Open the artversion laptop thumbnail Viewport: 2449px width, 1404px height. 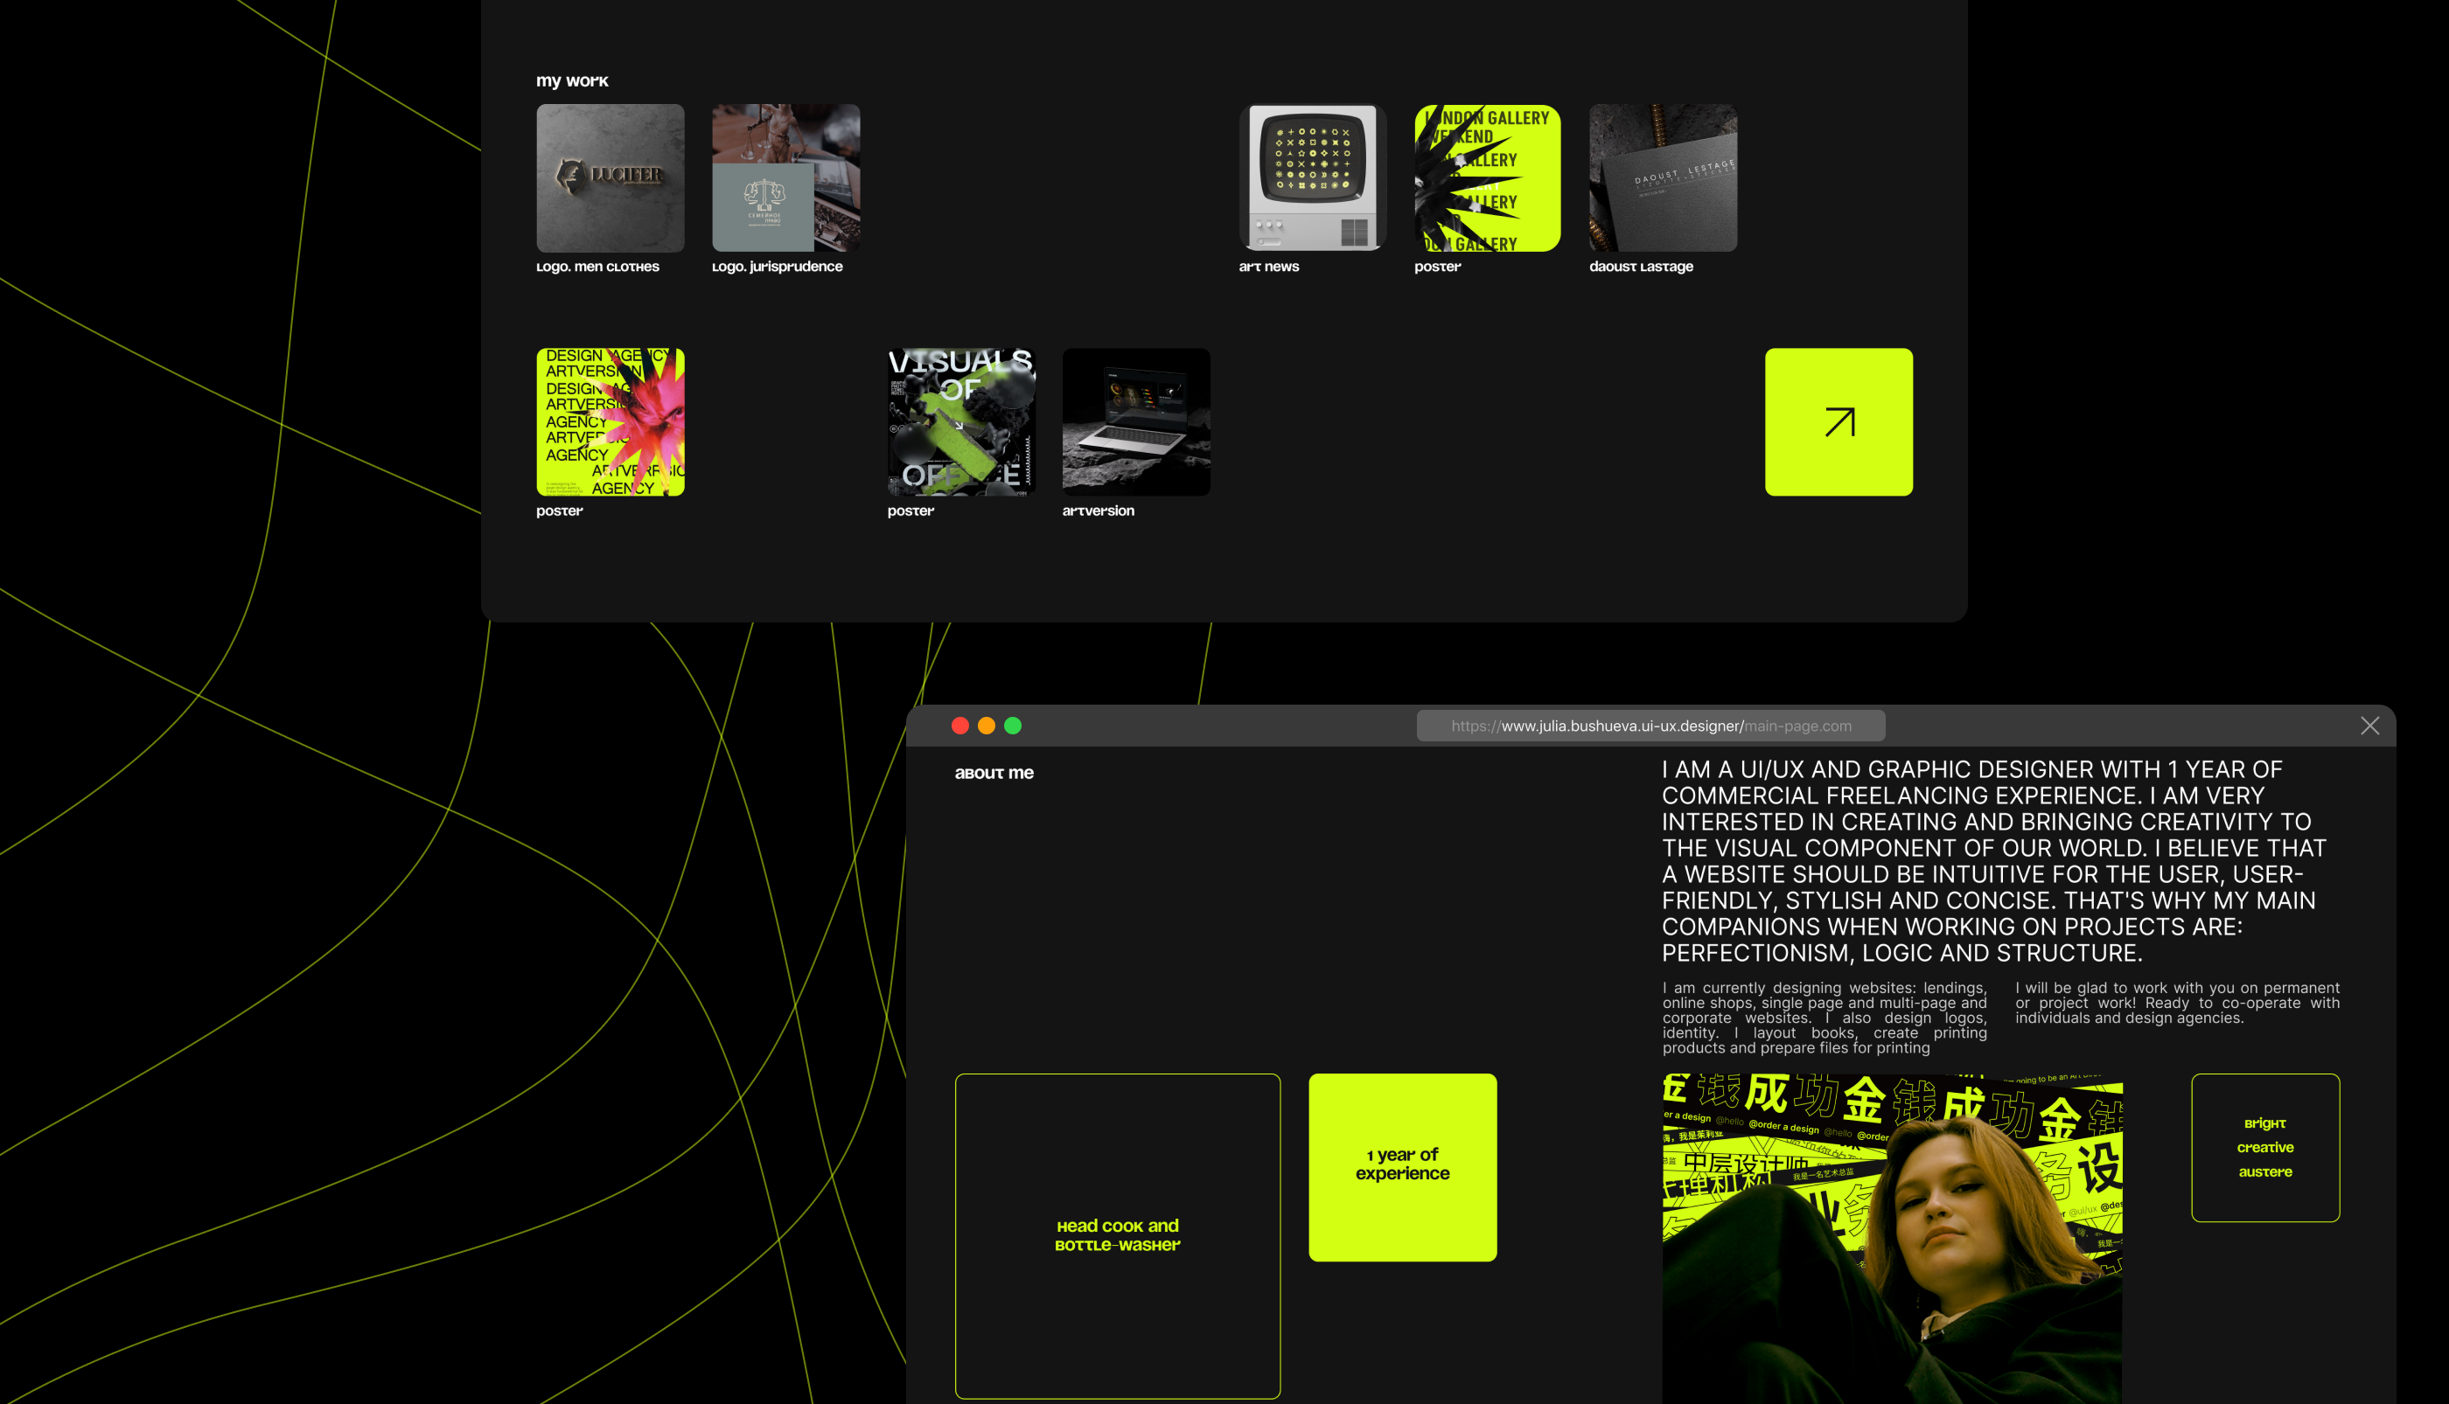click(x=1135, y=421)
